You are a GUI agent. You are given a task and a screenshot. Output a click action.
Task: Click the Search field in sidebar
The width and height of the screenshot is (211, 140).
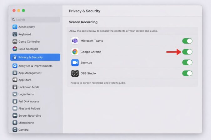pyautogui.click(x=35, y=20)
